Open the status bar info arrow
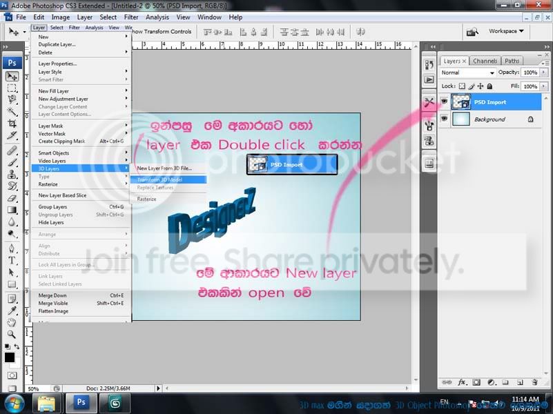This screenshot has height=414, width=553. (158, 388)
